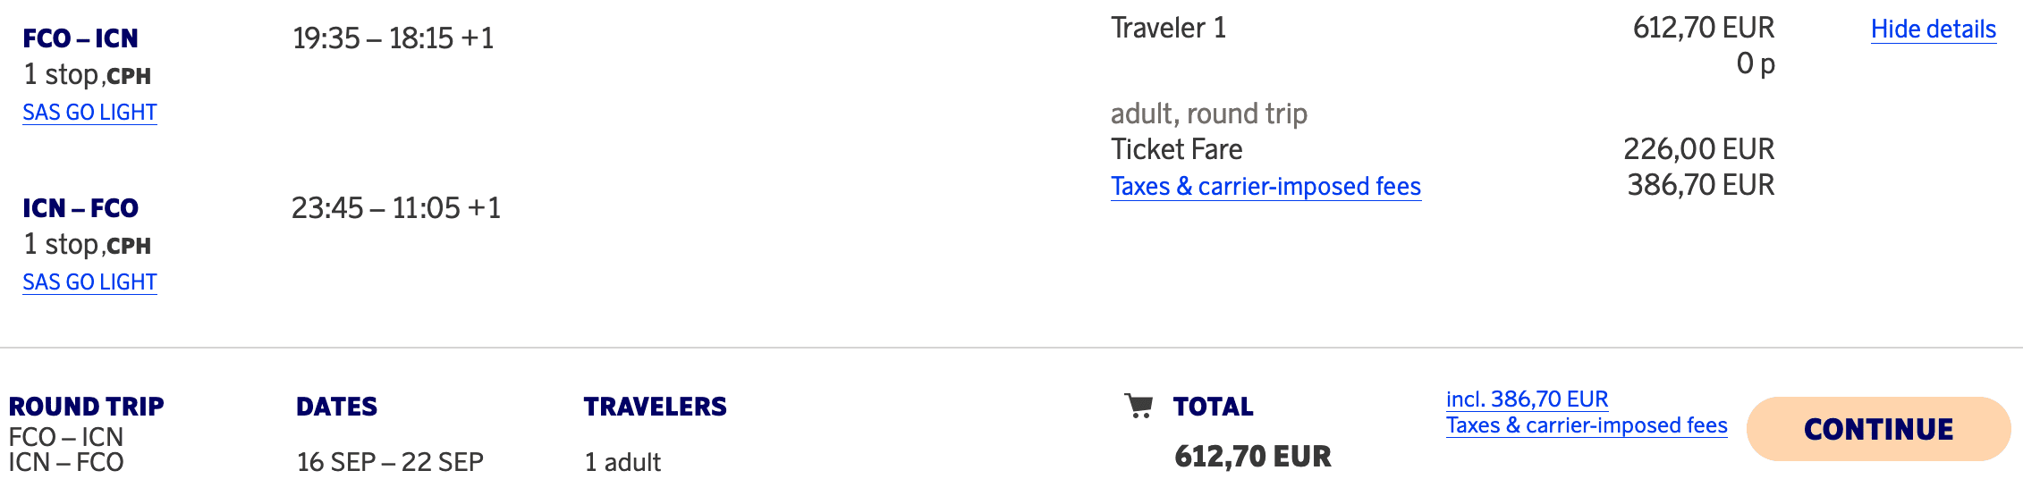
Task: Open Taxes & carrier-imposed fees under Ticket Fare
Action: (1265, 187)
